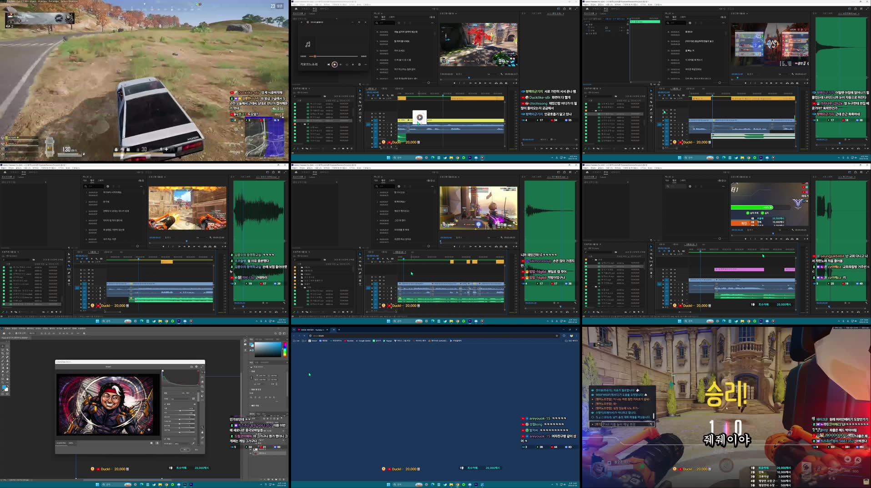Show hidden tray icons in Chrome window taskbar
This screenshot has height=488, width=871.
point(552,484)
